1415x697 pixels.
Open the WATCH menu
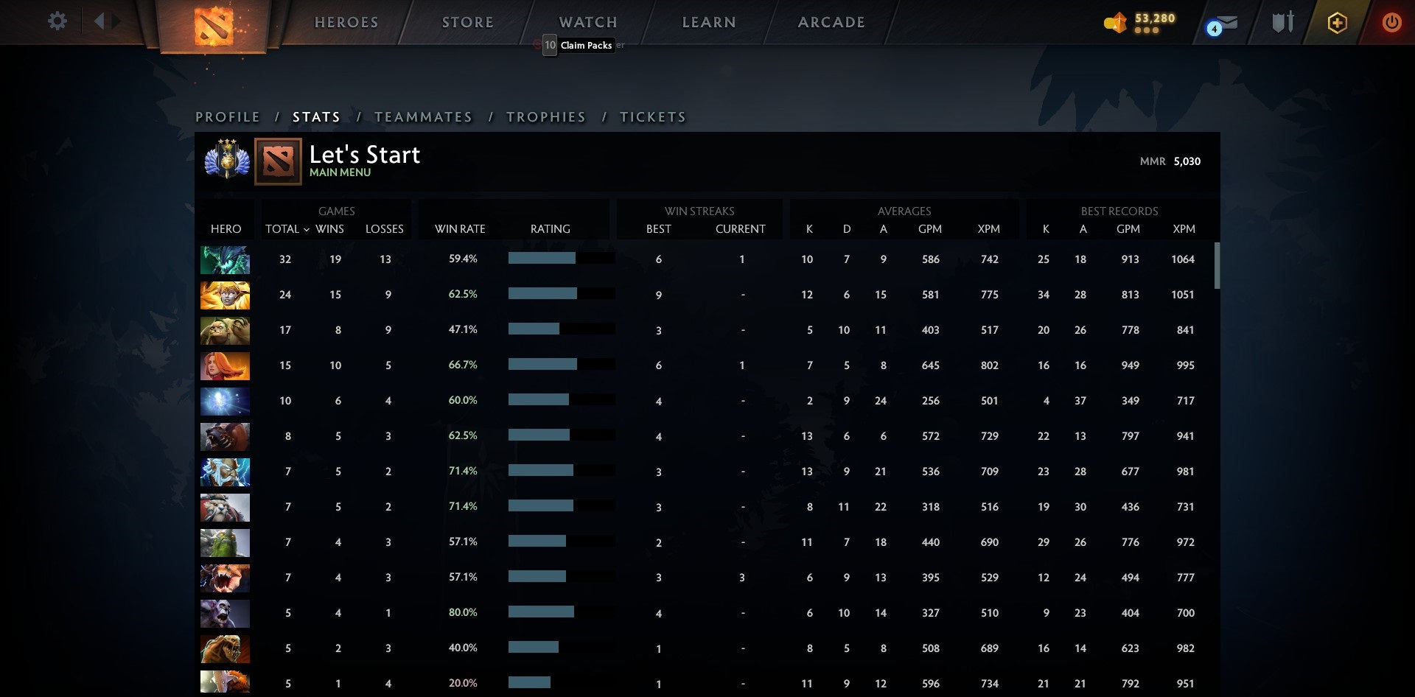click(587, 21)
